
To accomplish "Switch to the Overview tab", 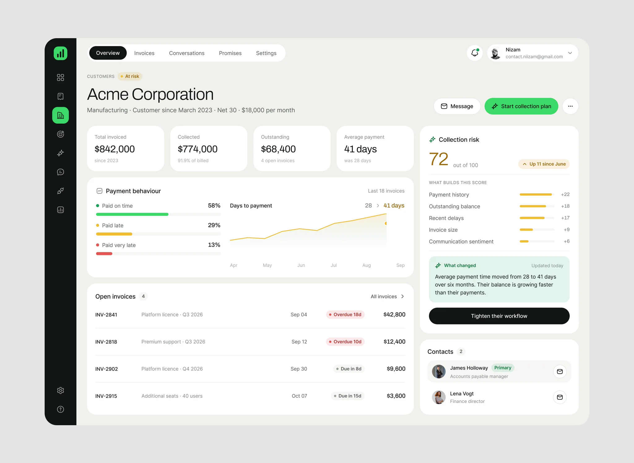I will [x=108, y=53].
